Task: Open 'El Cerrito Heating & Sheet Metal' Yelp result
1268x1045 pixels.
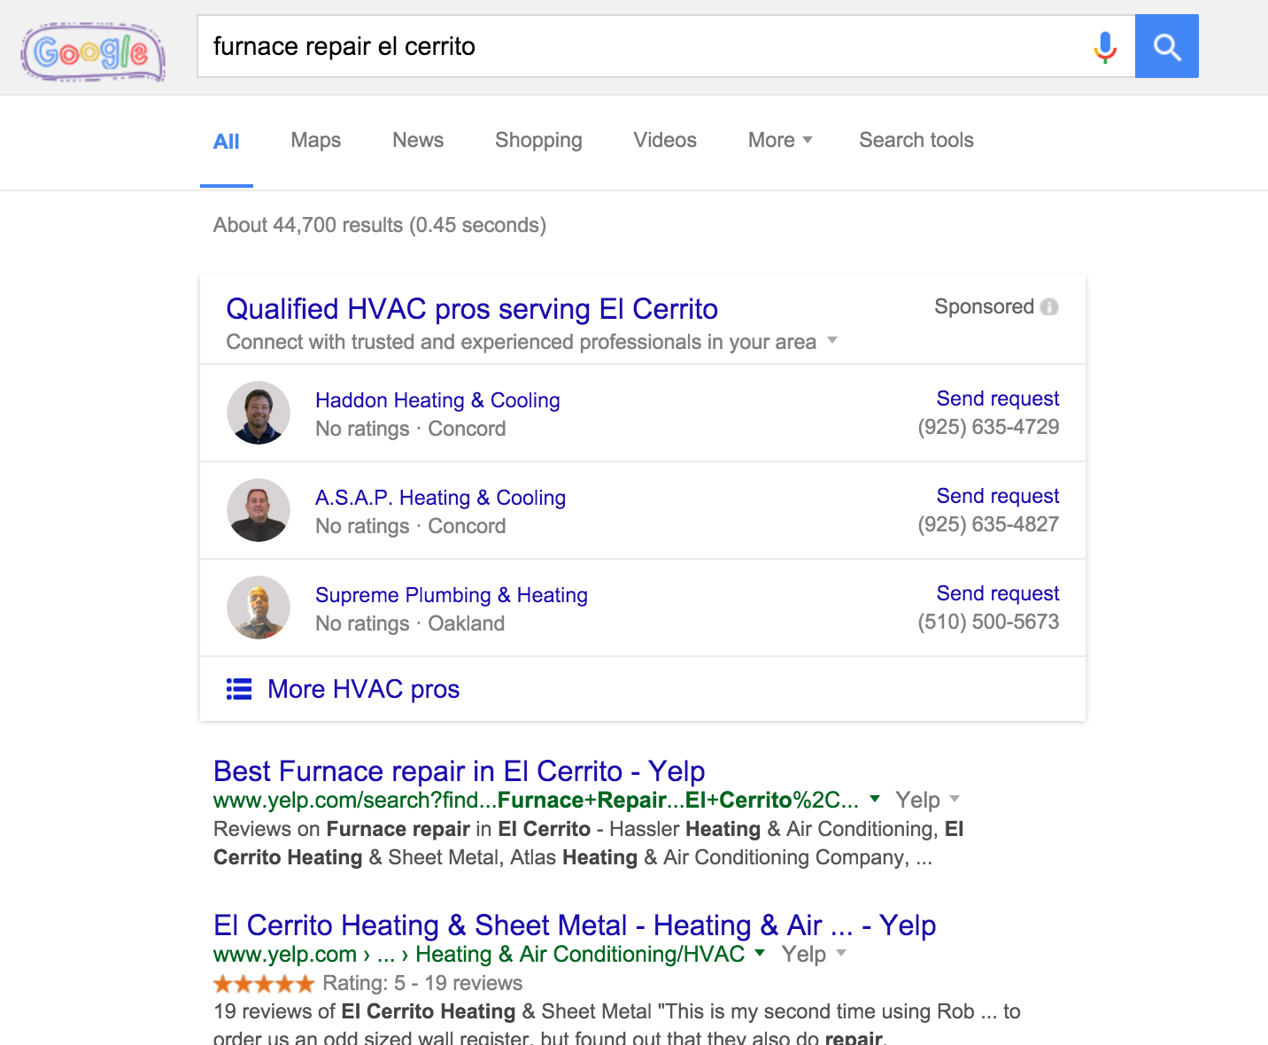Action: [x=575, y=925]
